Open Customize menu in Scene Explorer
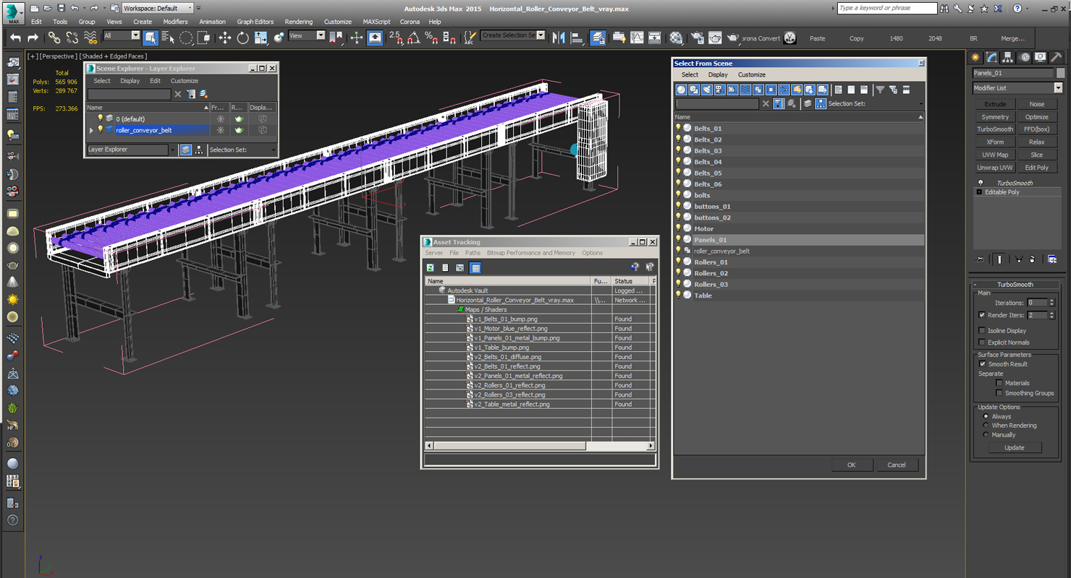Image resolution: width=1071 pixels, height=578 pixels. coord(185,81)
